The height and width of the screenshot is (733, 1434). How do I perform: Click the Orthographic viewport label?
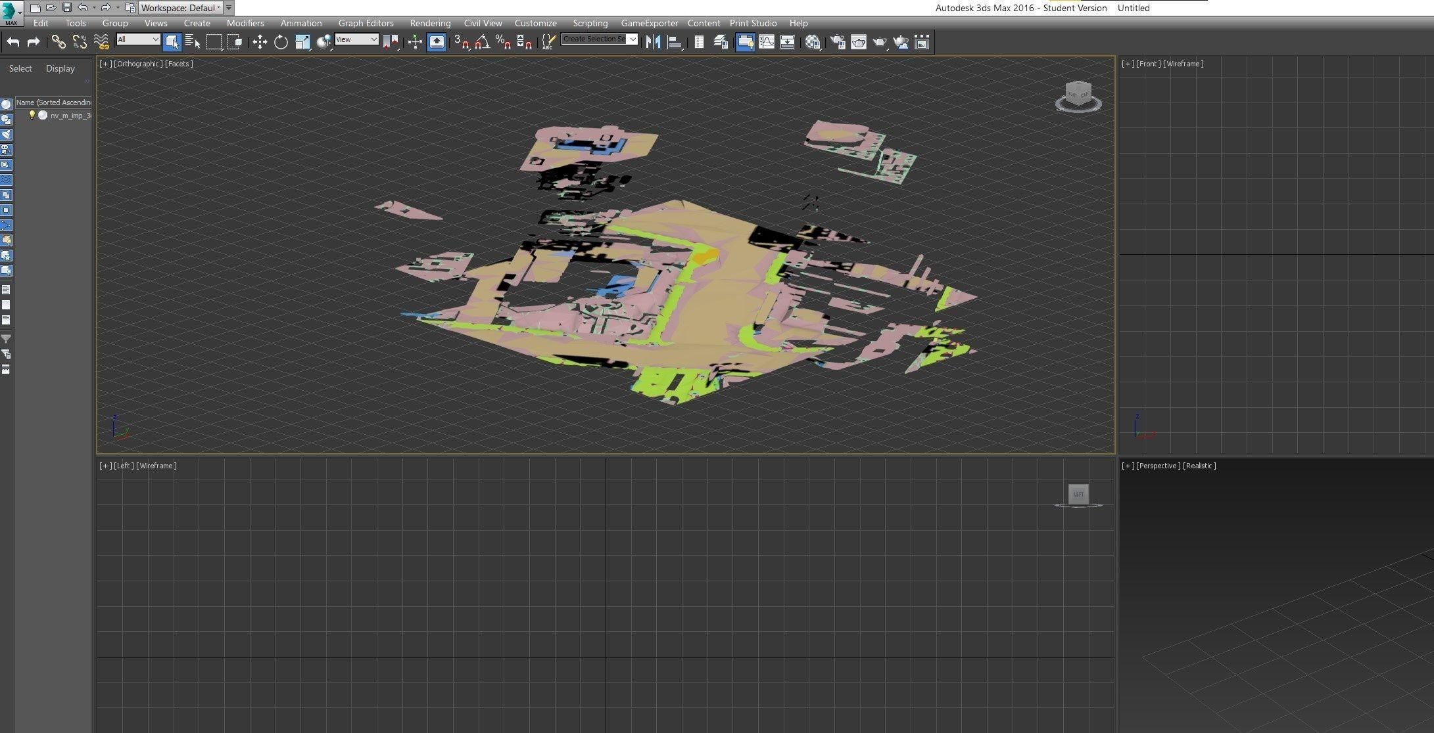(x=138, y=64)
